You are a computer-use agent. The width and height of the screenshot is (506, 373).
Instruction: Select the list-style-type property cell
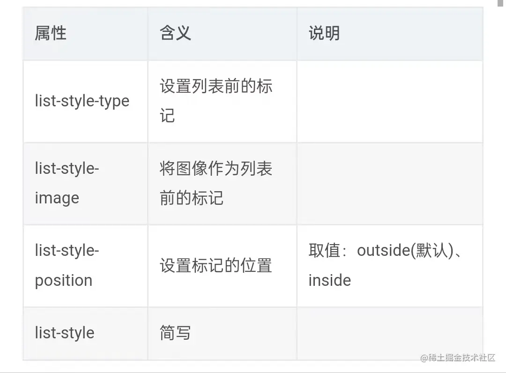click(82, 101)
